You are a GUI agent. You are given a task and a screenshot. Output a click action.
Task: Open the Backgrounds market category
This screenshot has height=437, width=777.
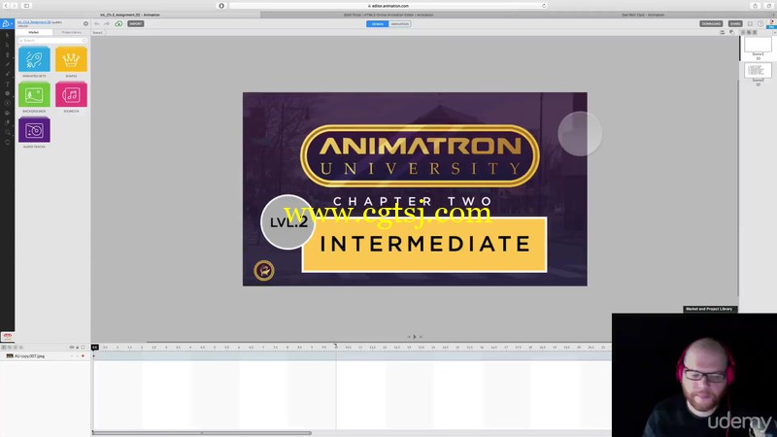34,94
